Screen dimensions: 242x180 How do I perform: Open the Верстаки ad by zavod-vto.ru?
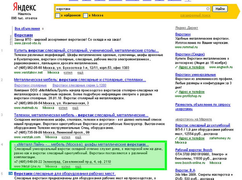23,35
